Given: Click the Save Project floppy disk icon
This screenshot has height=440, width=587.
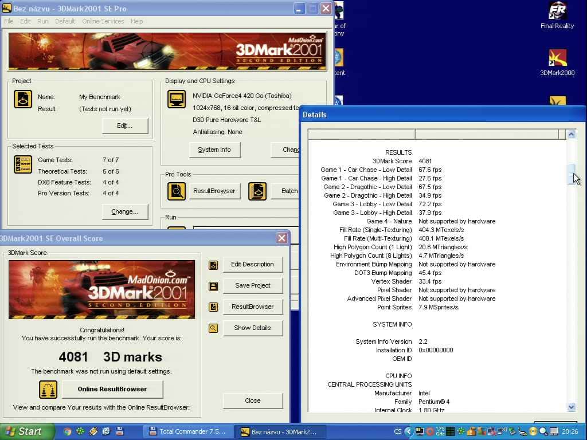Looking at the screenshot, I should pyautogui.click(x=213, y=286).
